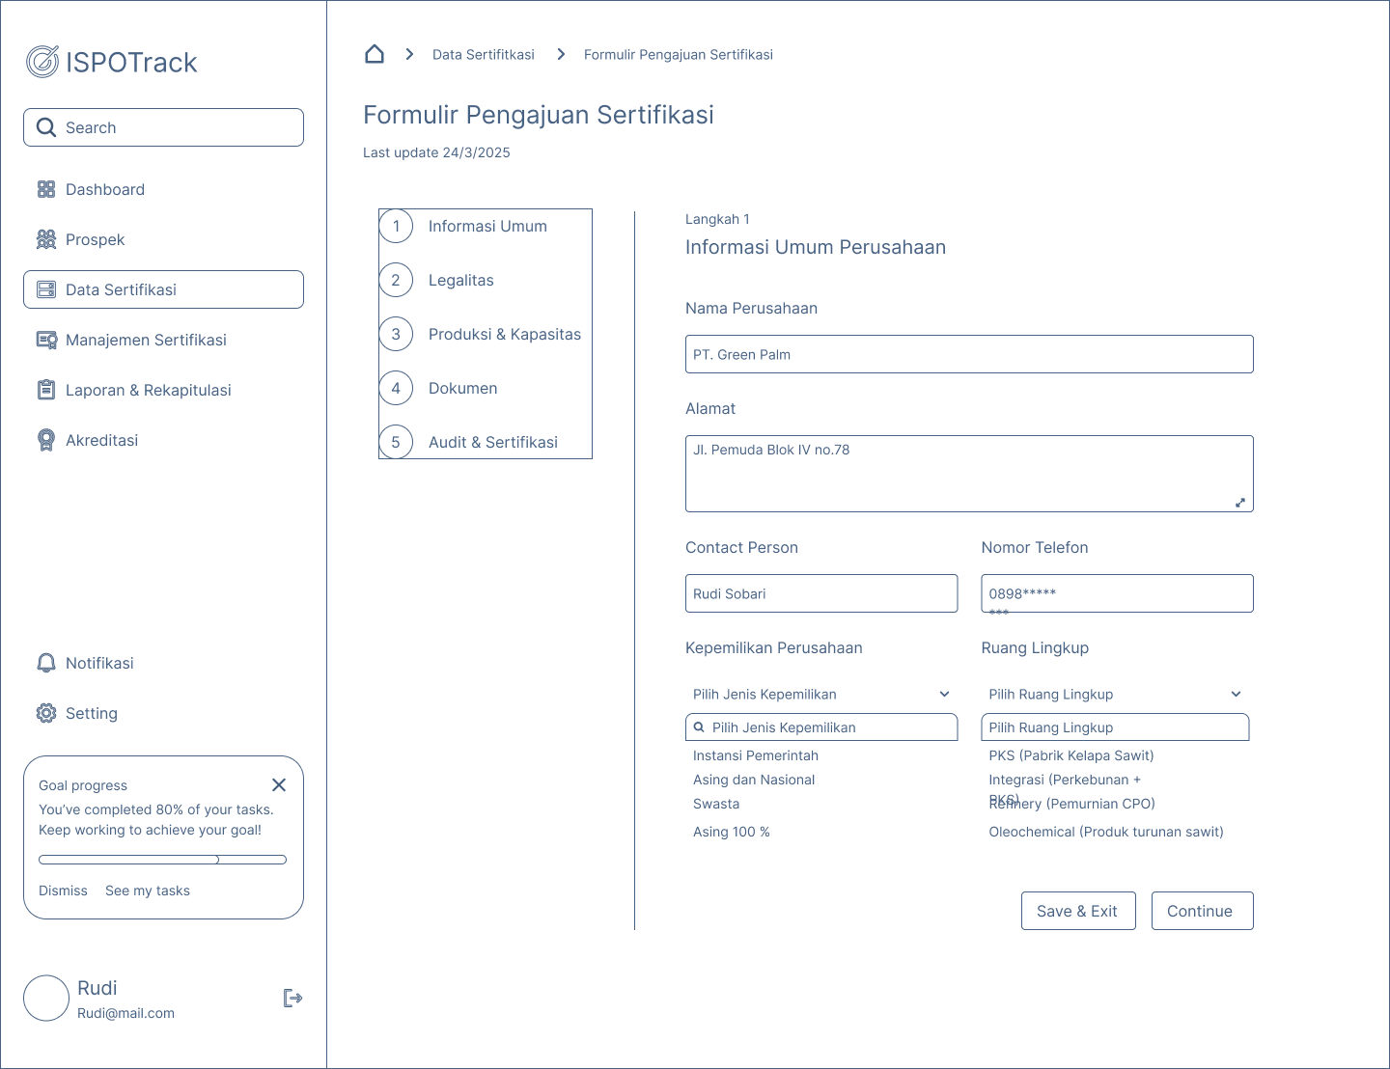The height and width of the screenshot is (1069, 1390).
Task: Click step 1 circle for Informasi Umum
Action: pos(396,226)
